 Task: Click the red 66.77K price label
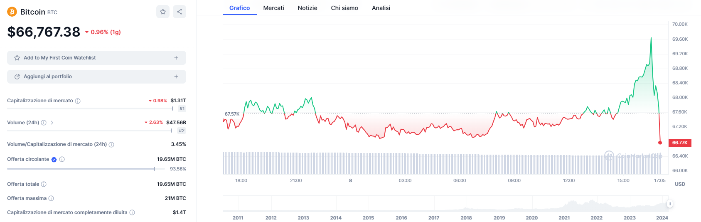coord(680,143)
